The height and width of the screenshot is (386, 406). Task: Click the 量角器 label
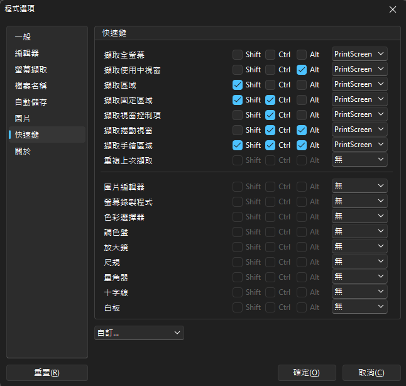(116, 277)
